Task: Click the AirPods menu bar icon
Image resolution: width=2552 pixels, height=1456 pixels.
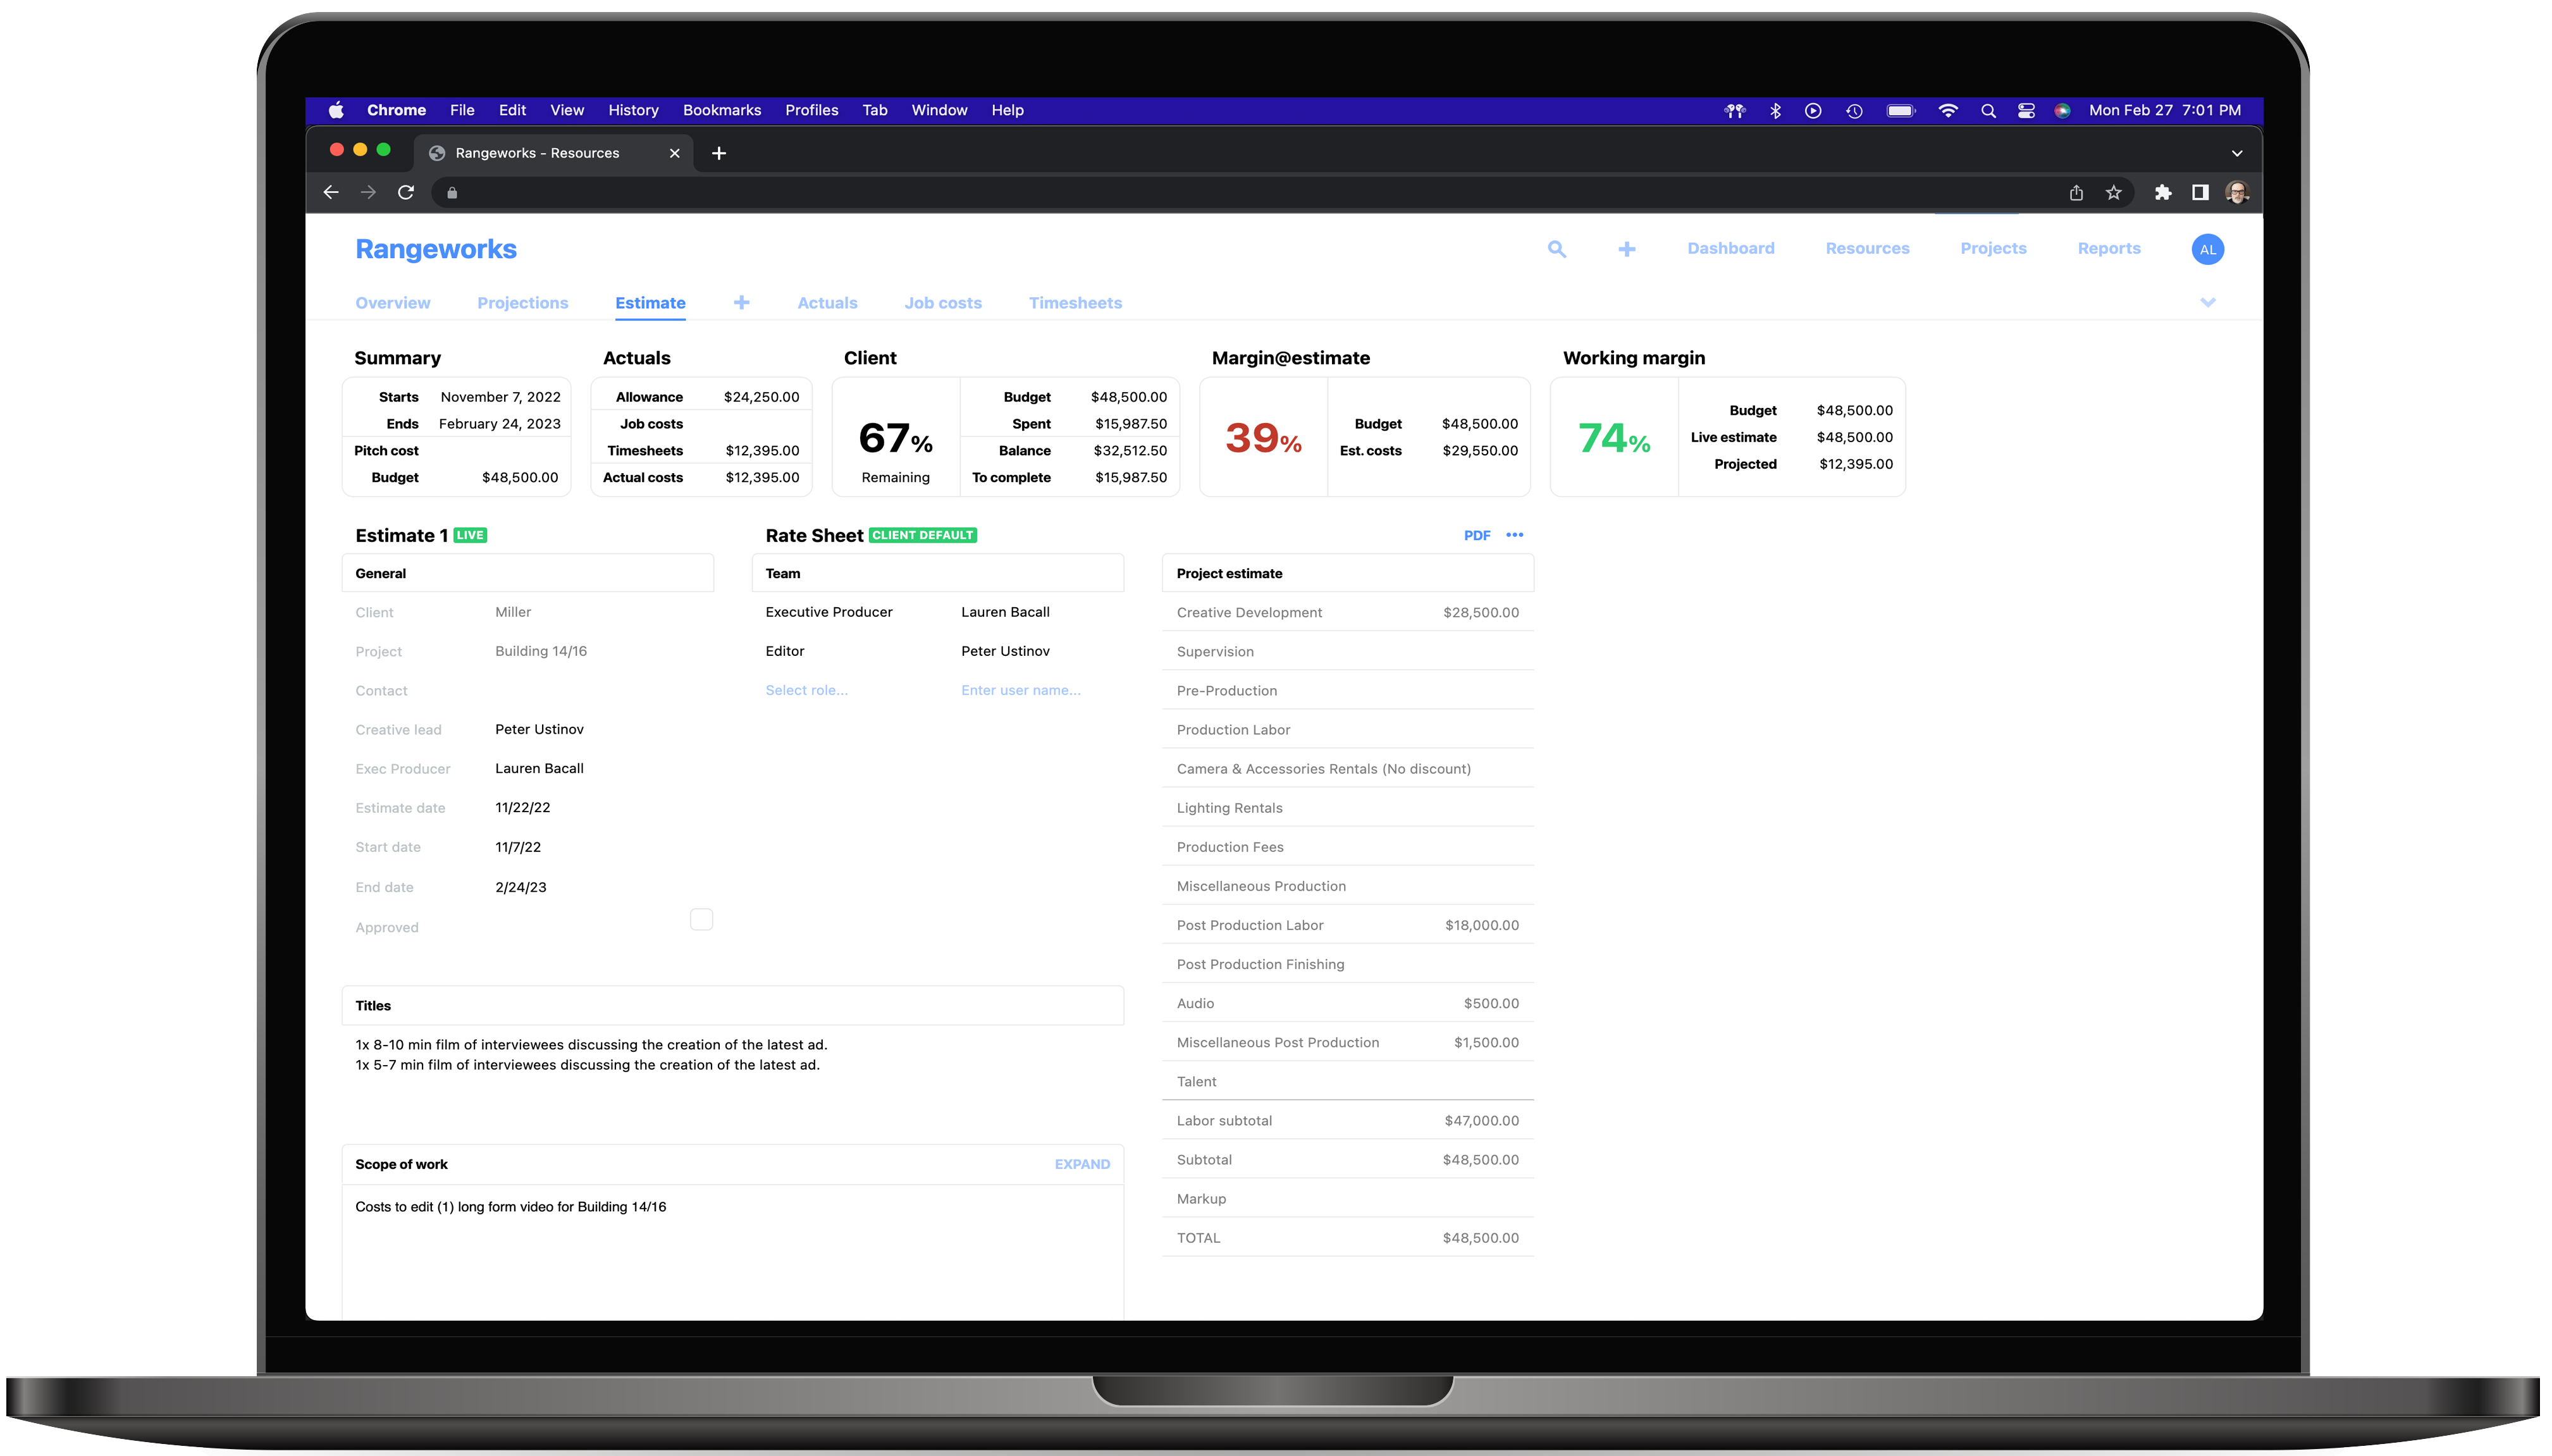Action: coord(1735,111)
